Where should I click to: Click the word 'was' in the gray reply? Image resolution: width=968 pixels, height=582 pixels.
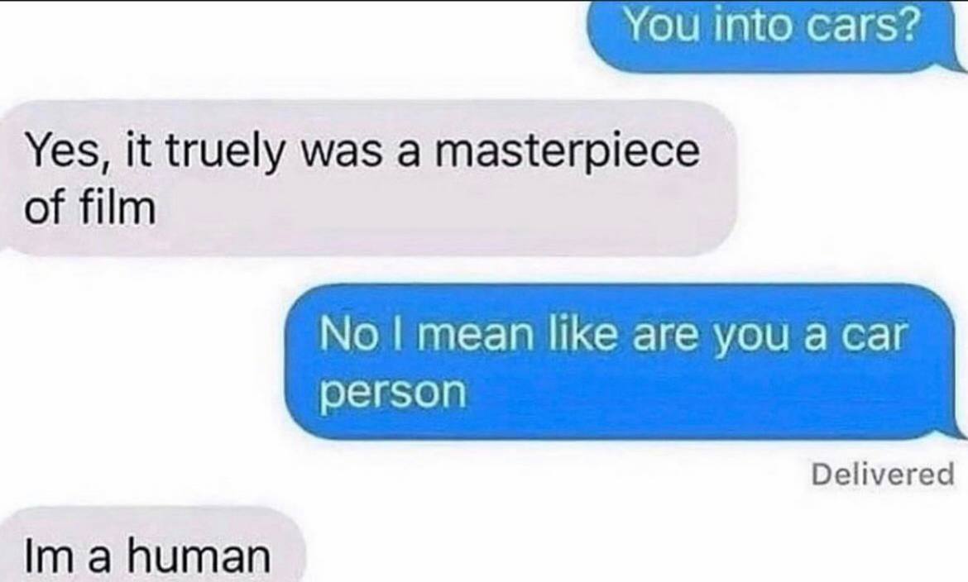[x=341, y=153]
